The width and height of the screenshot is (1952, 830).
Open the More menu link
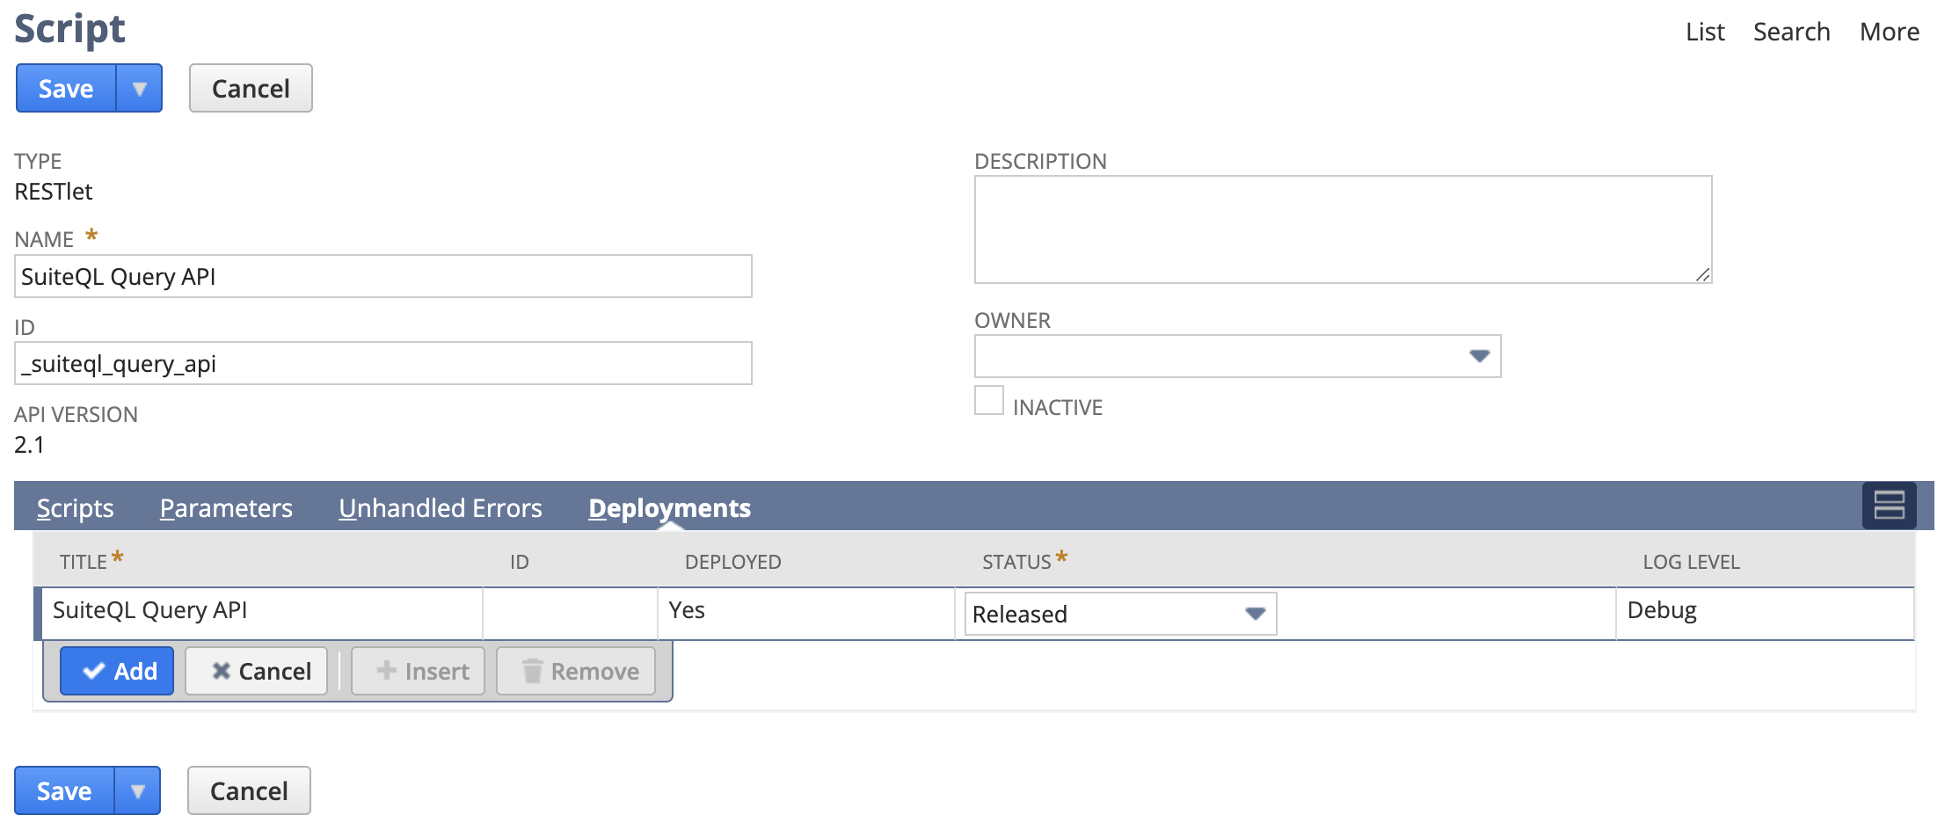click(1890, 33)
